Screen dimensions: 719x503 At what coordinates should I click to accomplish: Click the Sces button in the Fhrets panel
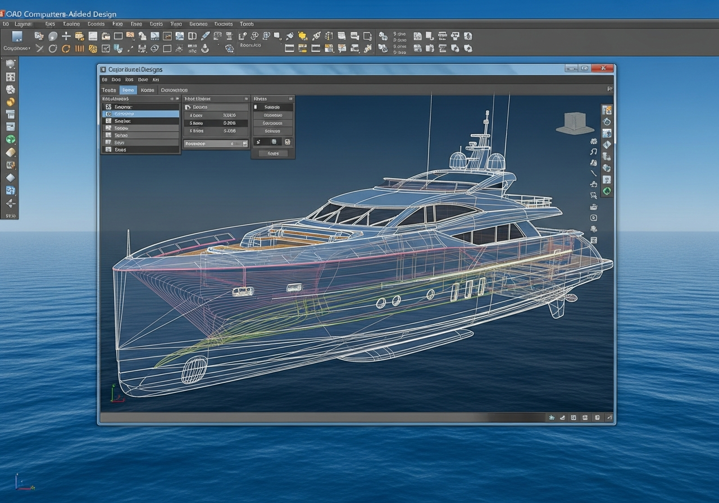(273, 153)
